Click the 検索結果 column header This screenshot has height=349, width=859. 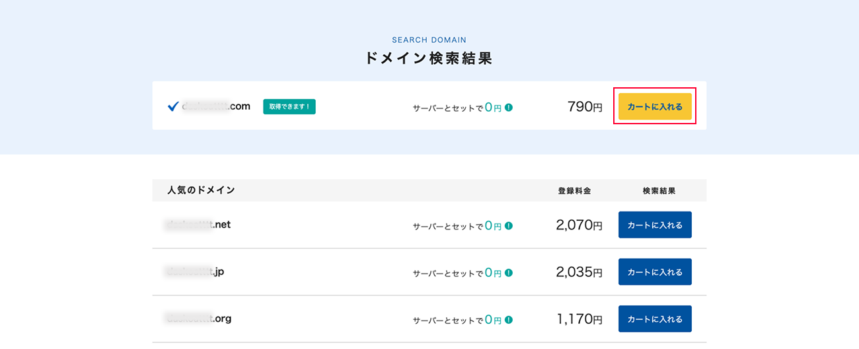coord(659,190)
